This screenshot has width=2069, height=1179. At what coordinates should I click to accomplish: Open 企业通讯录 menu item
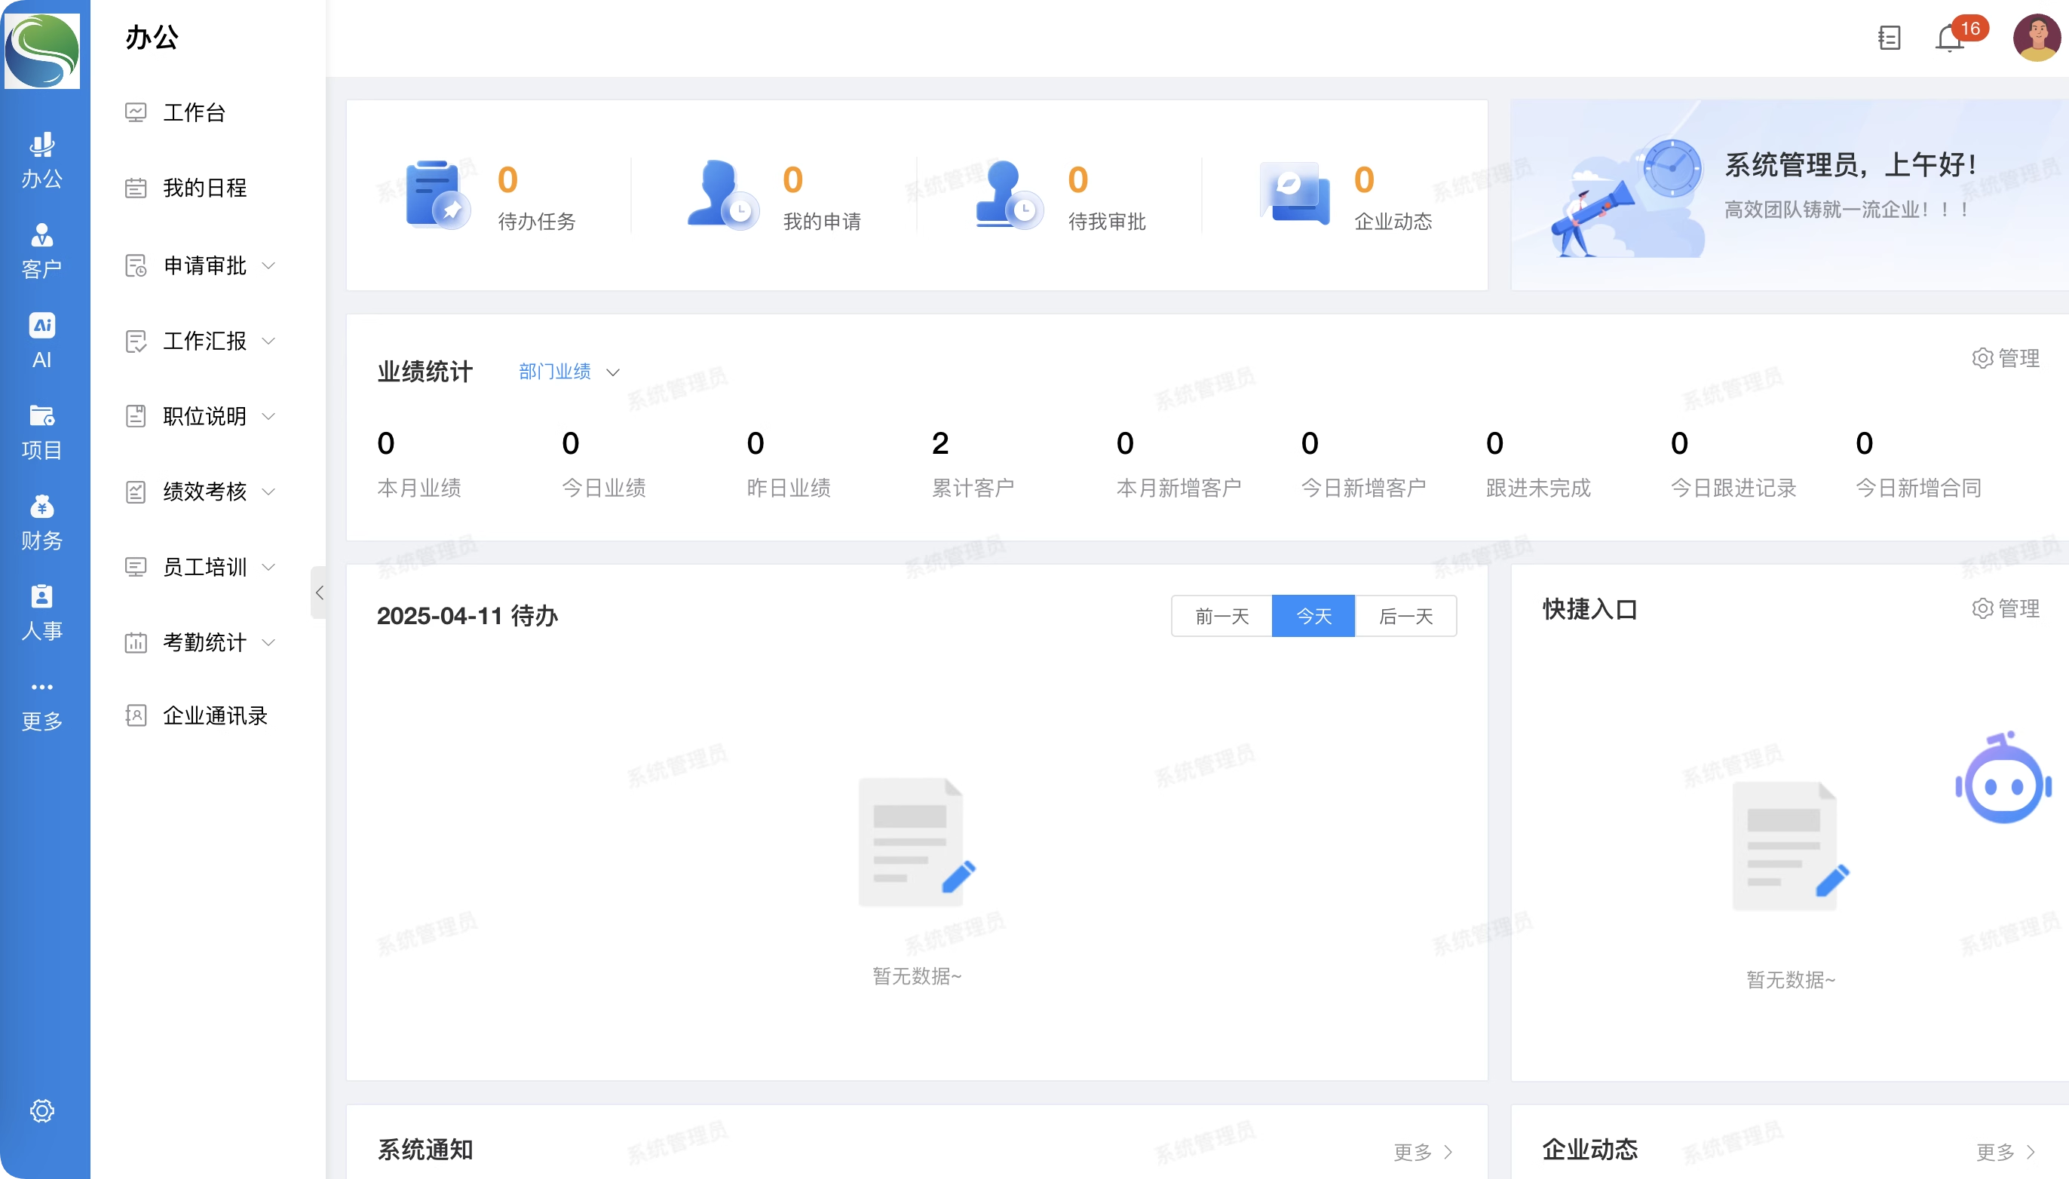coord(215,716)
